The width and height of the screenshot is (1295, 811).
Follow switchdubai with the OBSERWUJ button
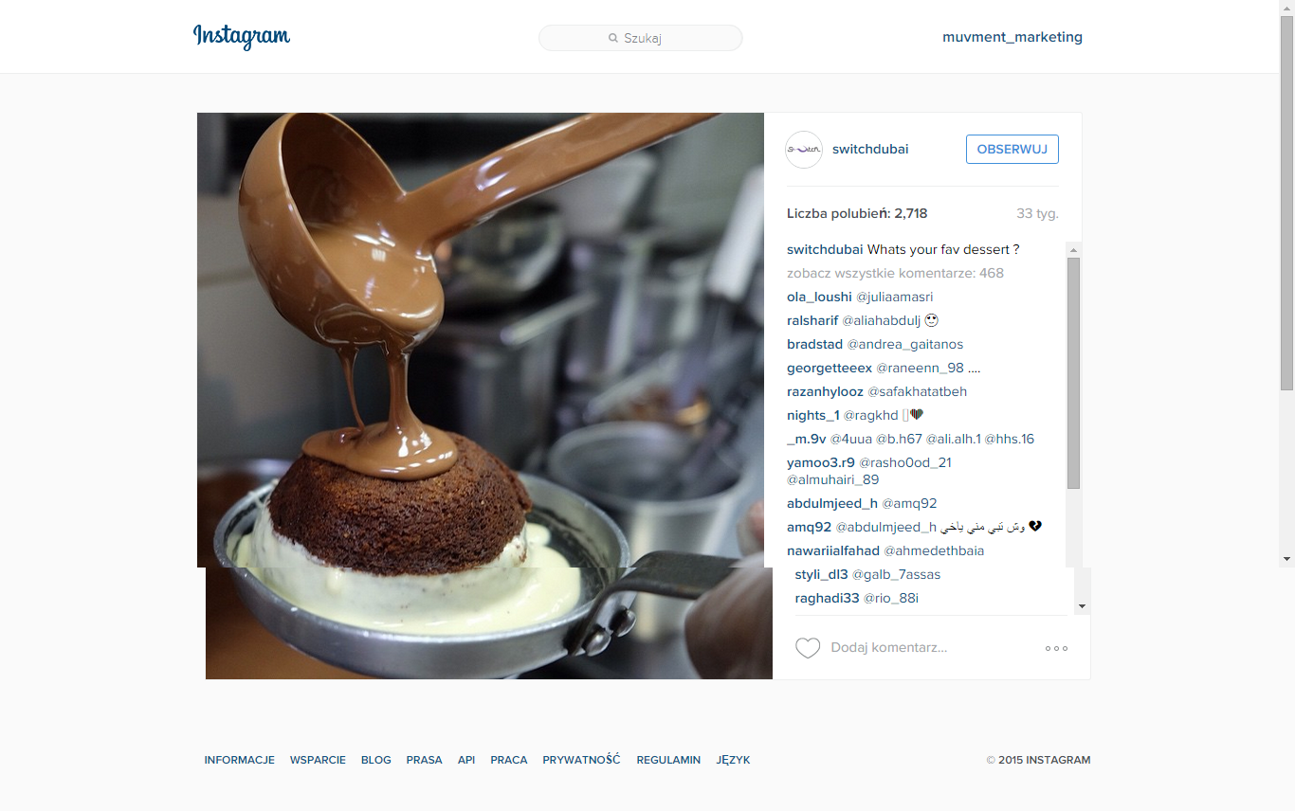pyautogui.click(x=1012, y=150)
